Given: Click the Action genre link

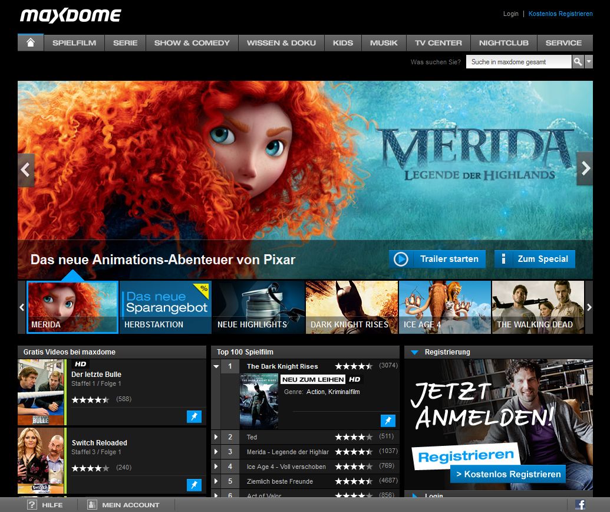Looking at the screenshot, I should click(x=315, y=392).
